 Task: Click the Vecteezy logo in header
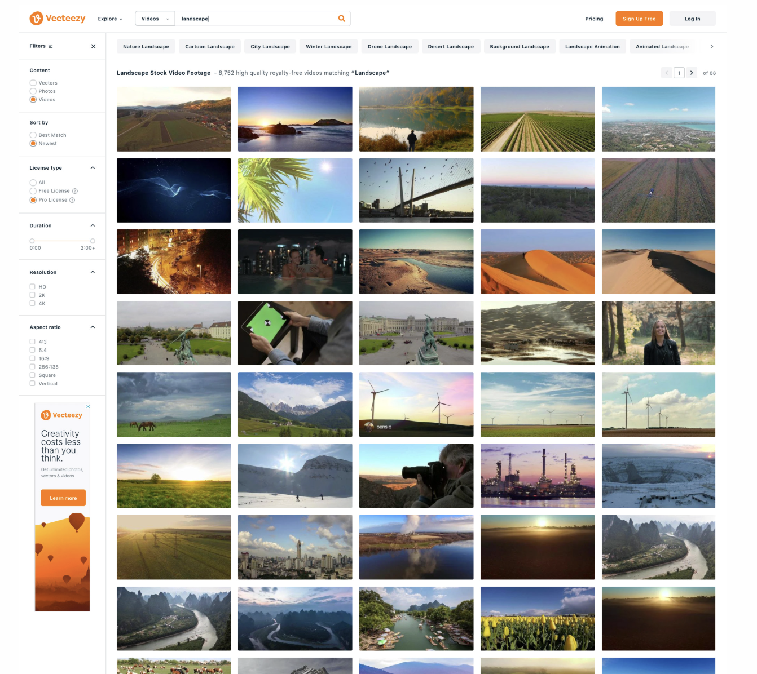click(x=58, y=19)
